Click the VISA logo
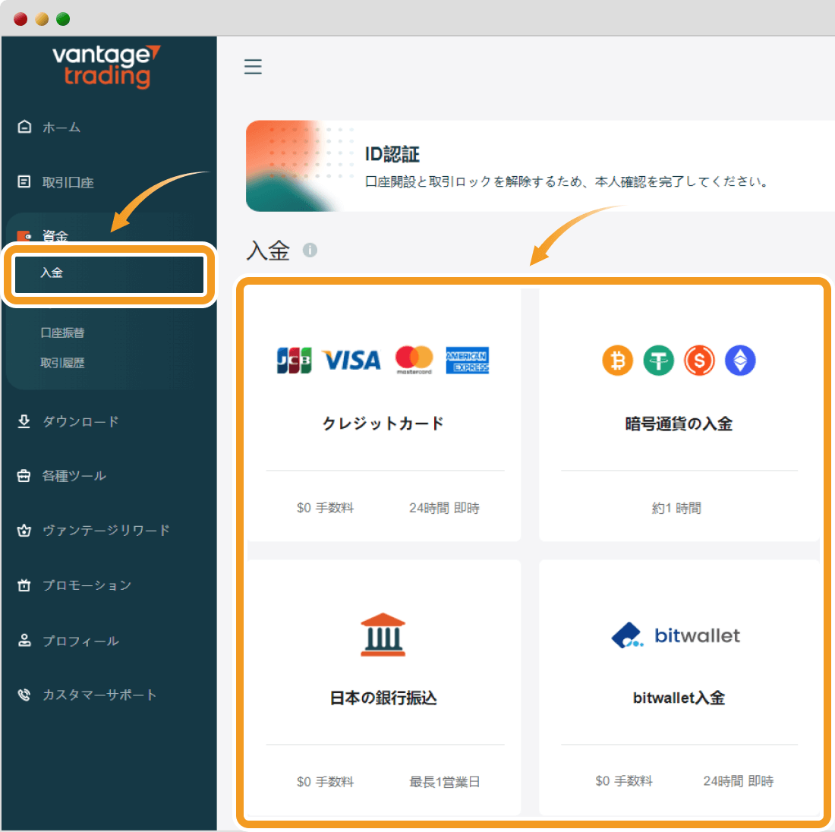This screenshot has height=832, width=835. click(x=352, y=361)
